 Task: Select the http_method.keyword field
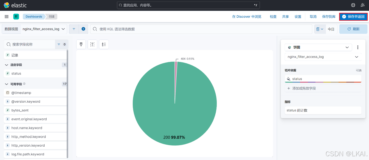pyautogui.click(x=36, y=136)
